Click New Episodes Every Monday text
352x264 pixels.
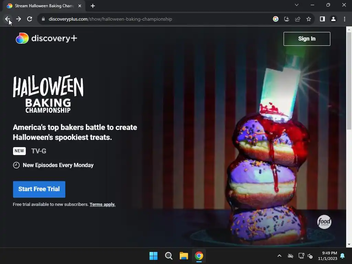tap(58, 165)
